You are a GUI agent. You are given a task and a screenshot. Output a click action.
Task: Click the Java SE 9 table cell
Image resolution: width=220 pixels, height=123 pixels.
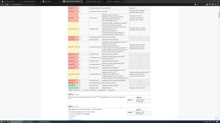[x=73, y=37]
